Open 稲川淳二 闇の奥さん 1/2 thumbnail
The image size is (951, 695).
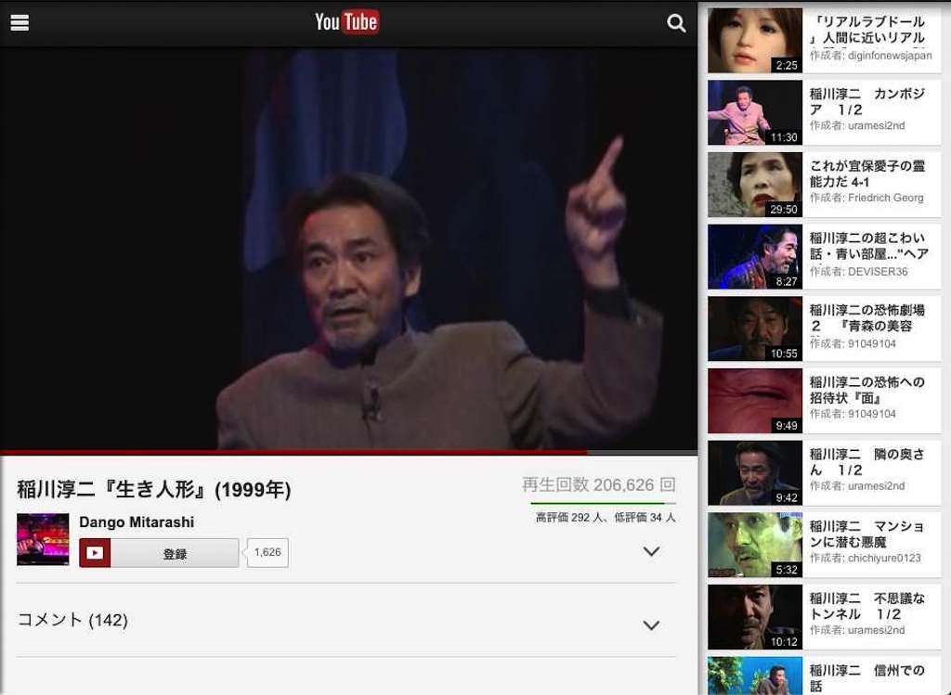(x=755, y=473)
